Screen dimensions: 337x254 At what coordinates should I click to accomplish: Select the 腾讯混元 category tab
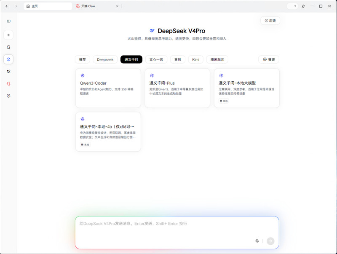pyautogui.click(x=217, y=59)
